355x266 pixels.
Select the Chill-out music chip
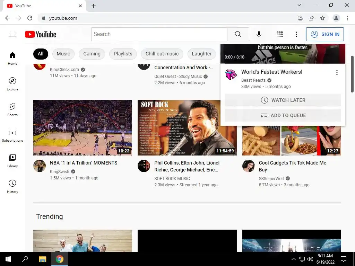[162, 54]
